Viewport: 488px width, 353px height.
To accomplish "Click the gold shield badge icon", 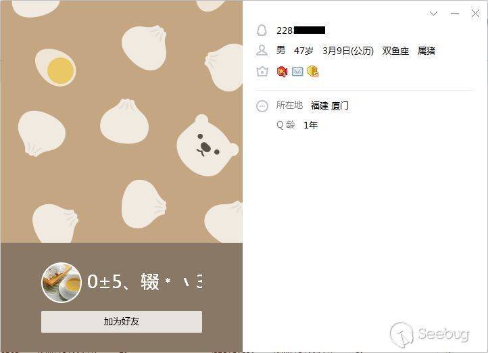I will click(x=313, y=72).
